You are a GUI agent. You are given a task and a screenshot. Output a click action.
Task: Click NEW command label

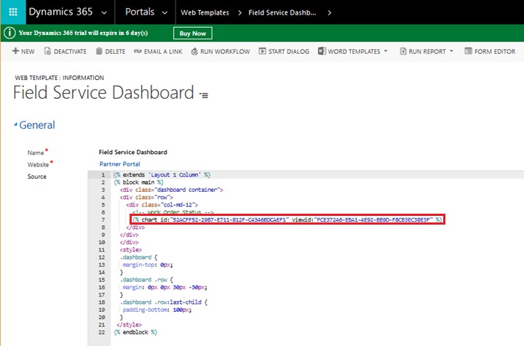point(28,52)
